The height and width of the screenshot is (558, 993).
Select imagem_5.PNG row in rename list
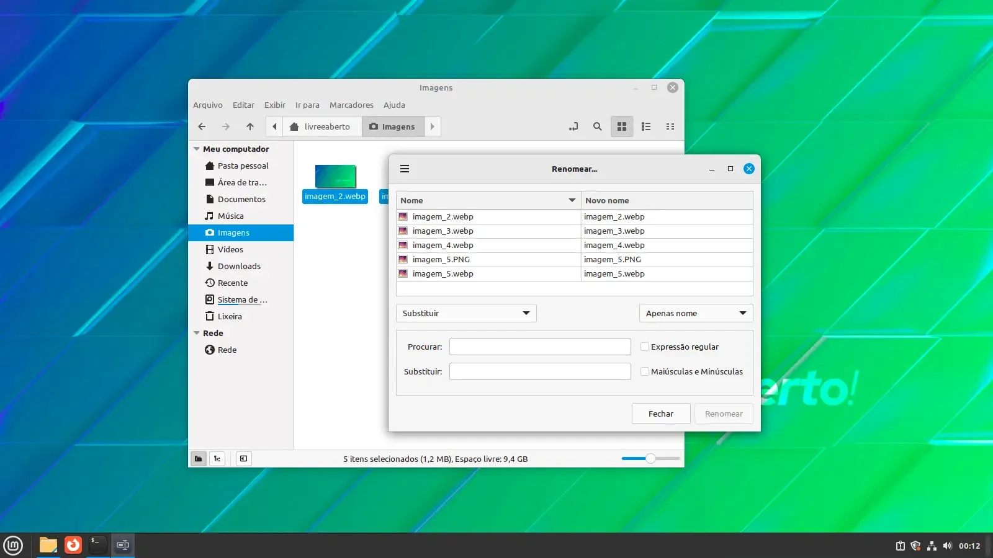(x=575, y=259)
